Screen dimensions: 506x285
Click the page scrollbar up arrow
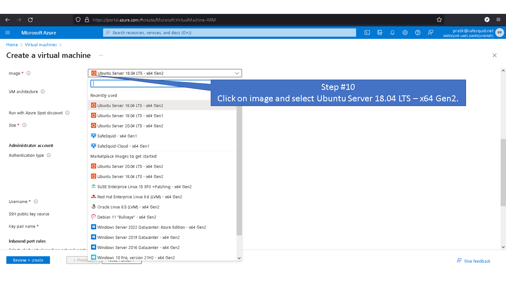coord(503,71)
